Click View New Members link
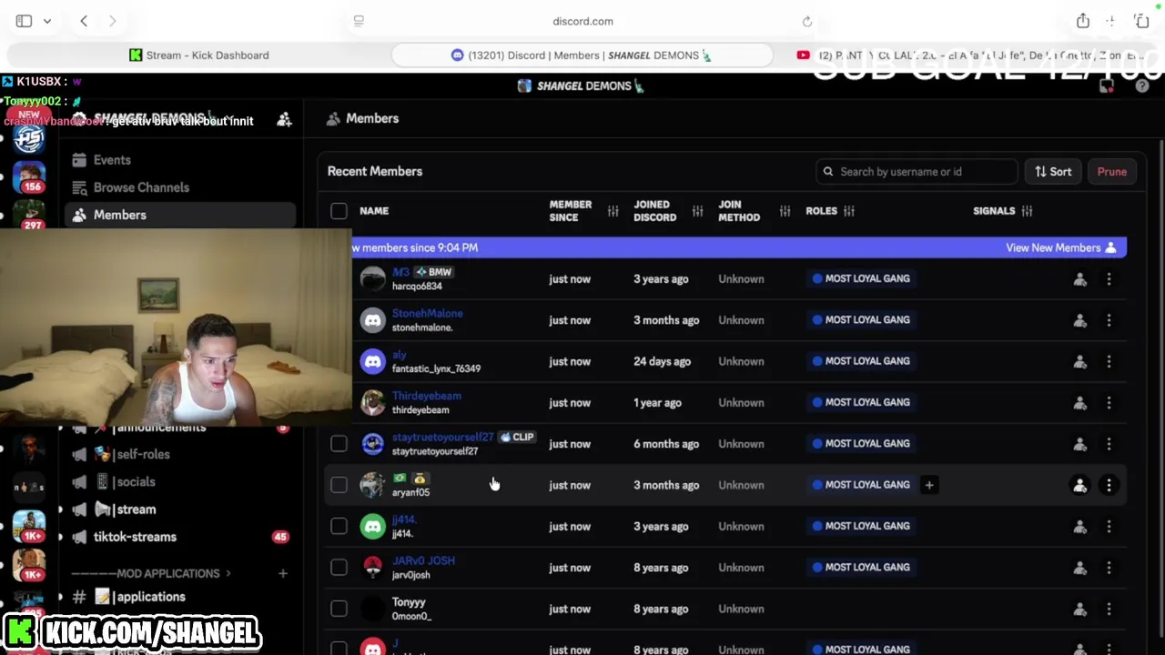This screenshot has height=655, width=1165. pyautogui.click(x=1061, y=247)
